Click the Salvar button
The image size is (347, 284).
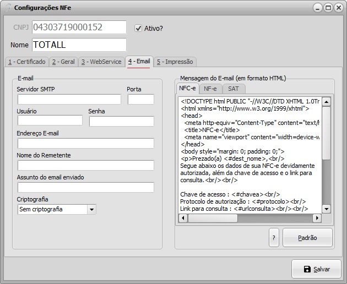click(317, 269)
